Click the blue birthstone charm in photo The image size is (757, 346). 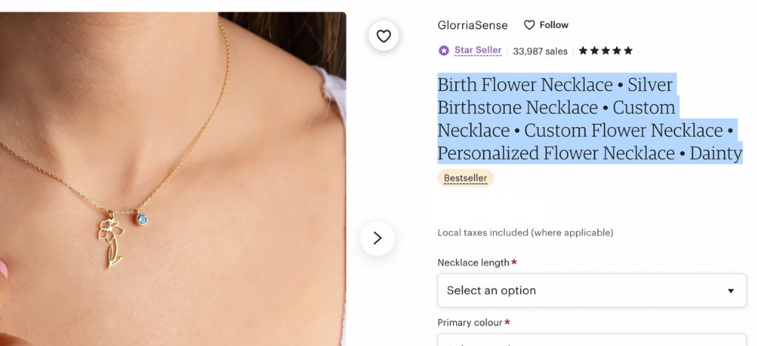tap(141, 218)
